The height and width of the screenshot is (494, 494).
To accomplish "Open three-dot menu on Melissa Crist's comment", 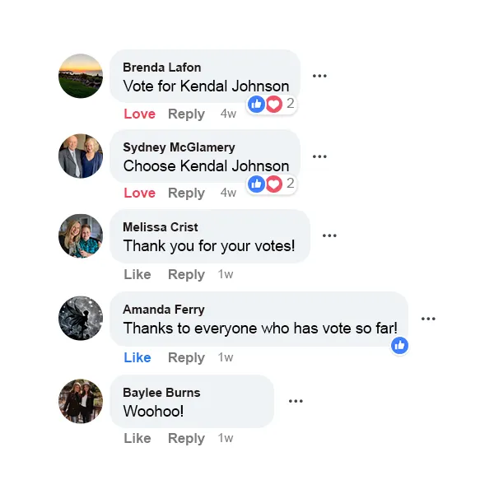I will click(x=329, y=235).
